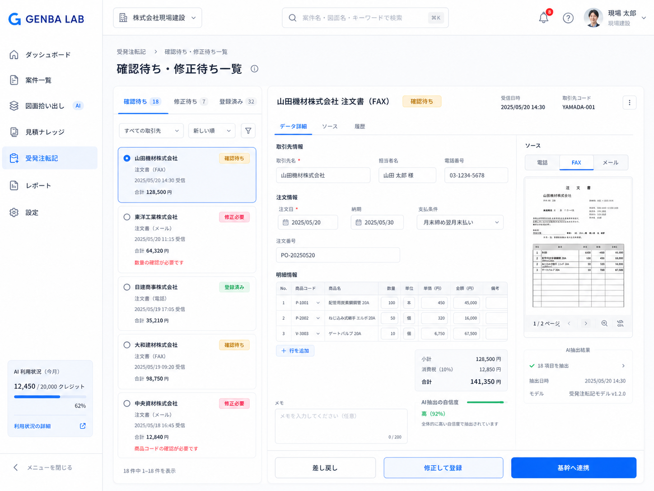654x491 pixels.
Task: Open 支払条件 月末締め翌月末払い dropdown
Action: coord(460,222)
